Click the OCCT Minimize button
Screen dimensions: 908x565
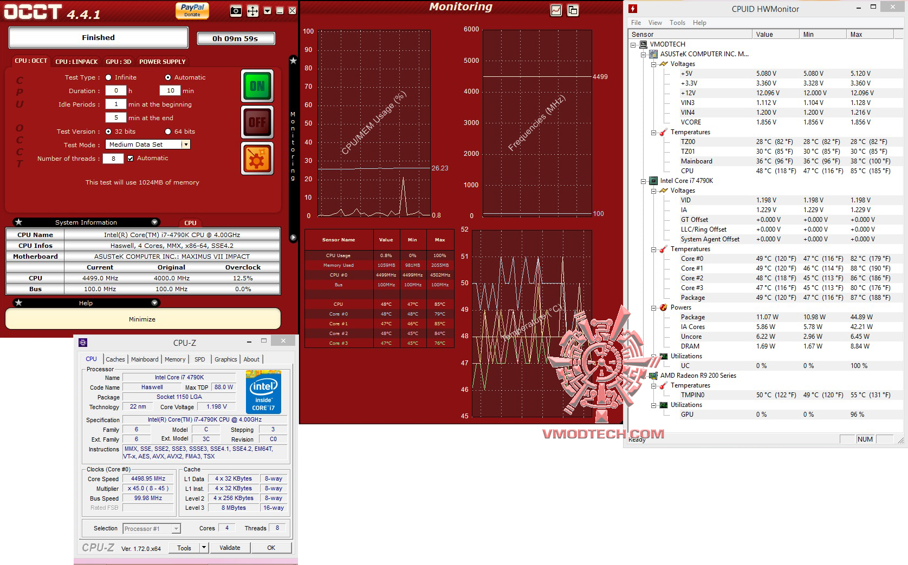142,319
